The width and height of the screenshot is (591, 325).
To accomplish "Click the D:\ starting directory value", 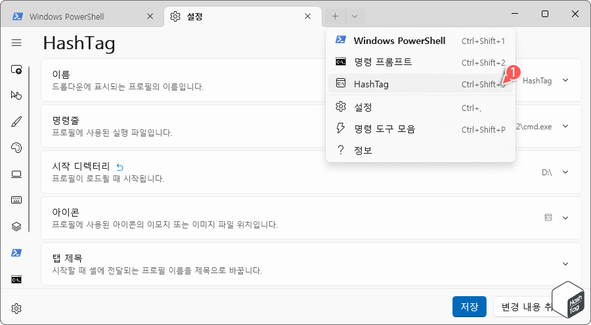I will point(547,173).
